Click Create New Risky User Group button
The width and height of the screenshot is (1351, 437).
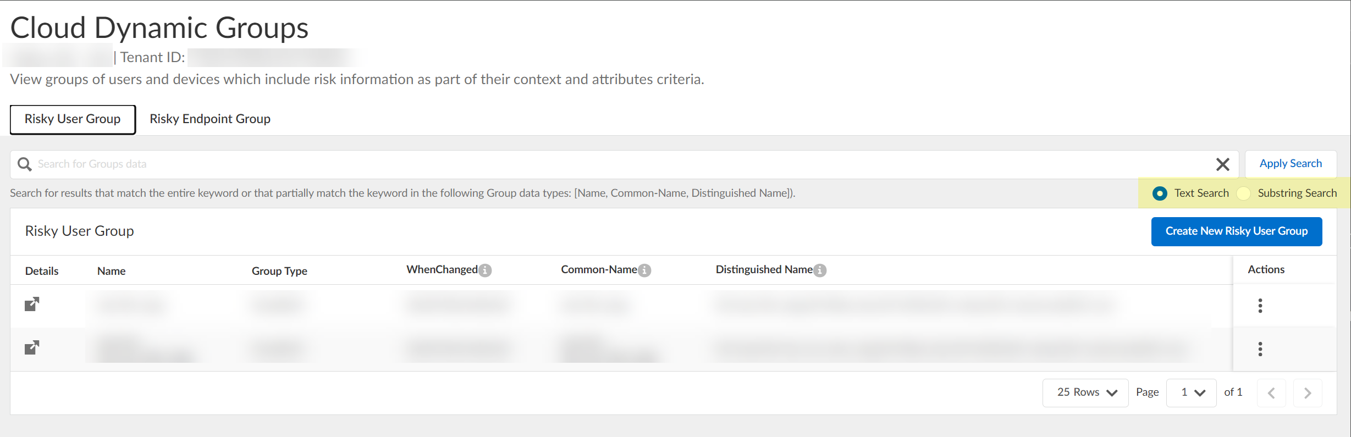[1236, 231]
